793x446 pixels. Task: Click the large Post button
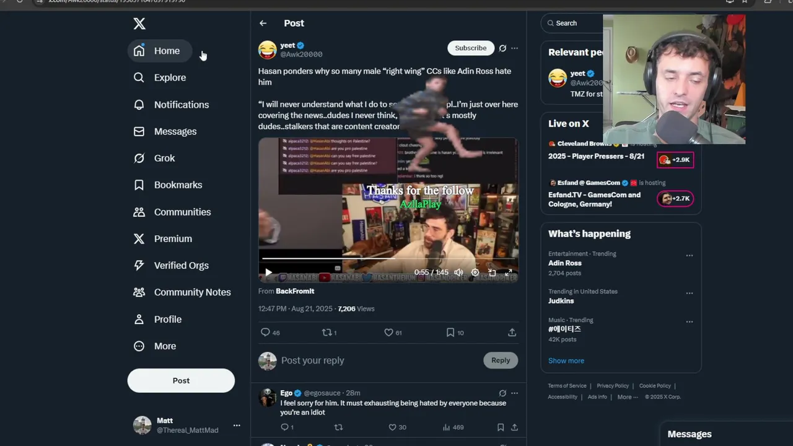click(181, 380)
